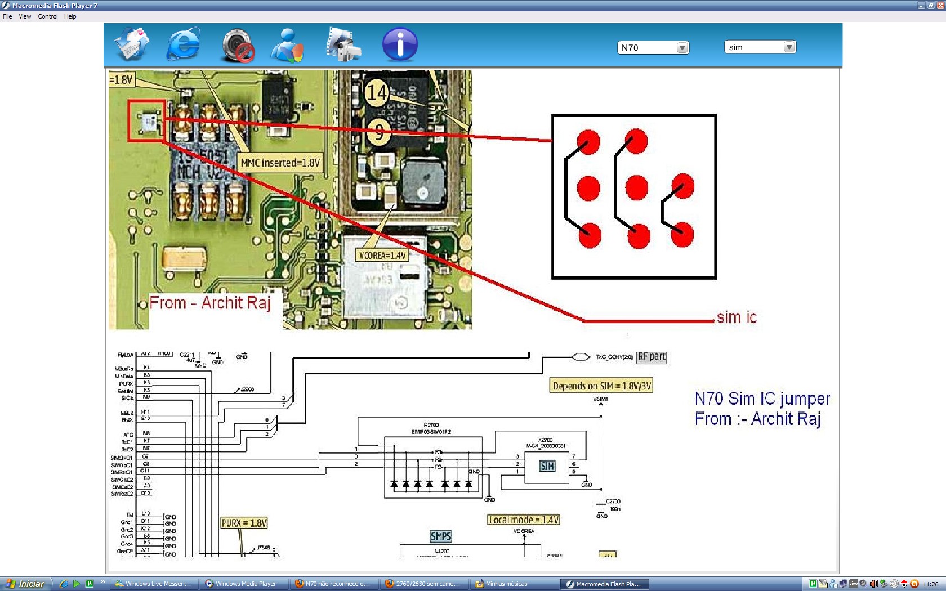This screenshot has width=946, height=591.
Task: Switch to Windows Live Messenger taskbar button
Action: pyautogui.click(x=153, y=584)
